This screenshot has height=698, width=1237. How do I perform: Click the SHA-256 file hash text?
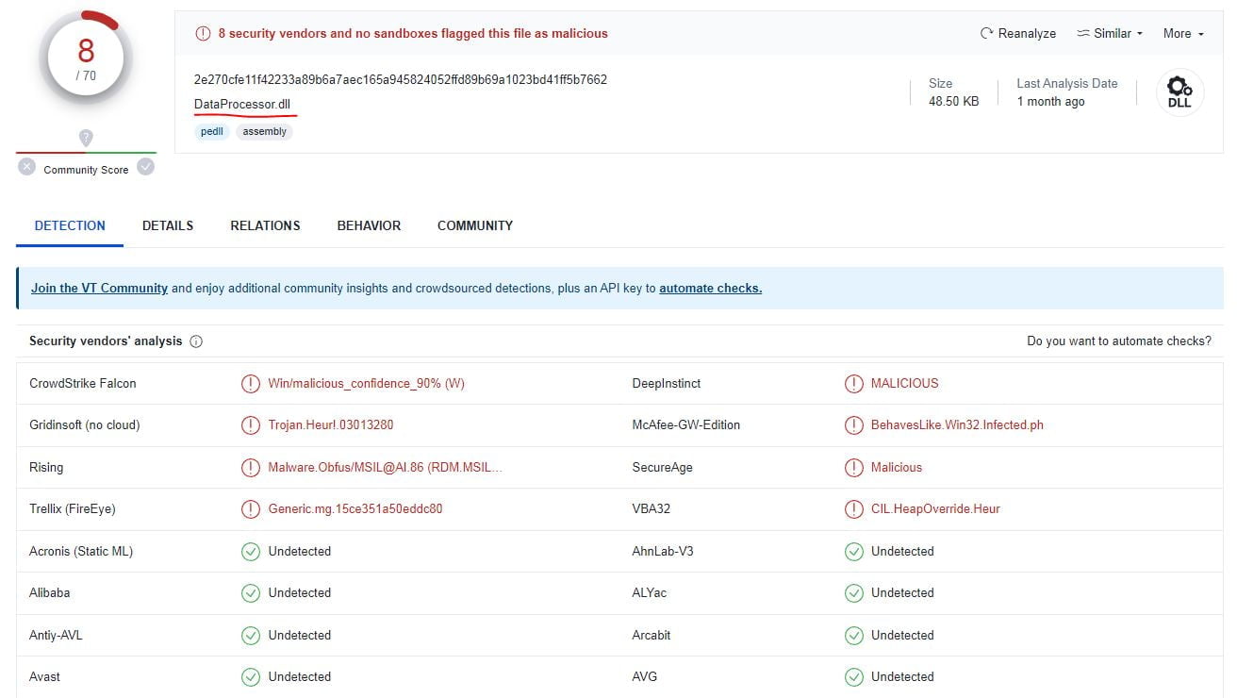[400, 79]
